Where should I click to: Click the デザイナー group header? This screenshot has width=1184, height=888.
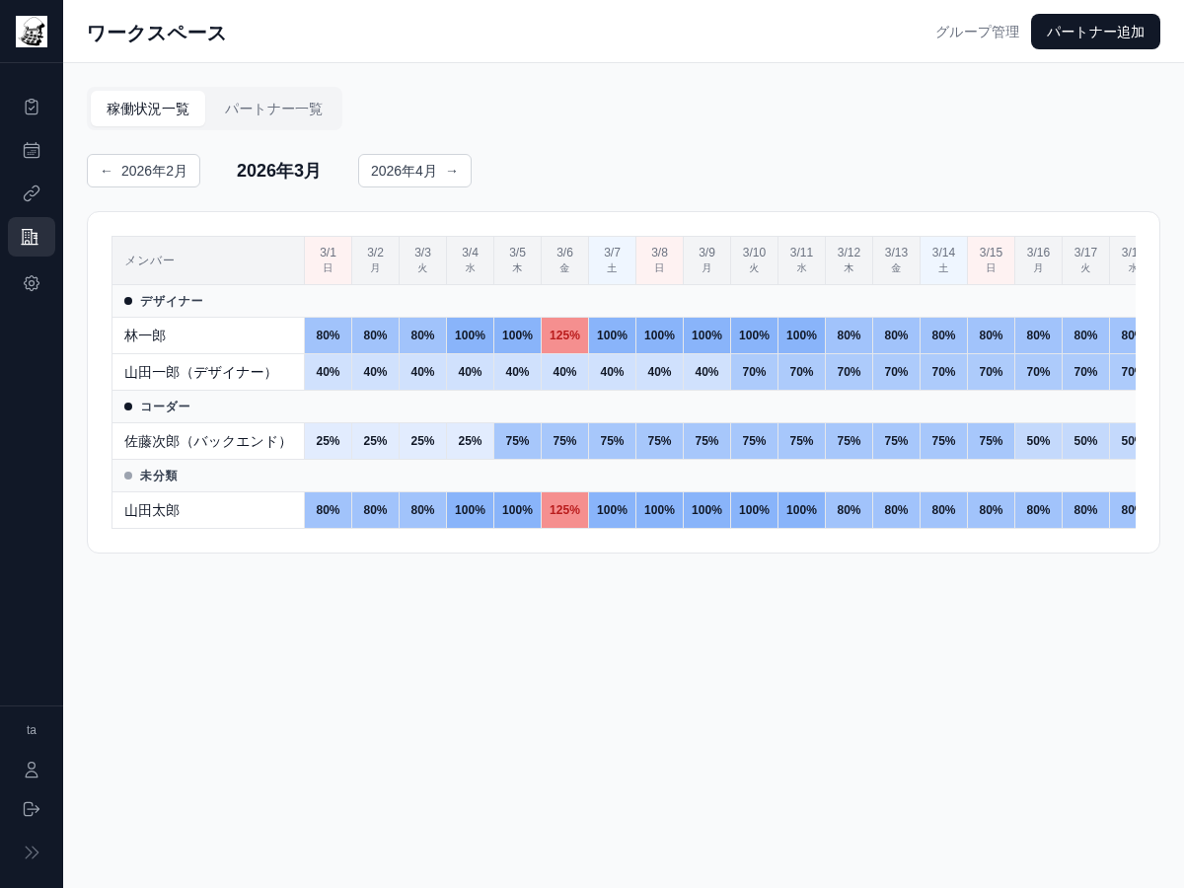tap(171, 301)
